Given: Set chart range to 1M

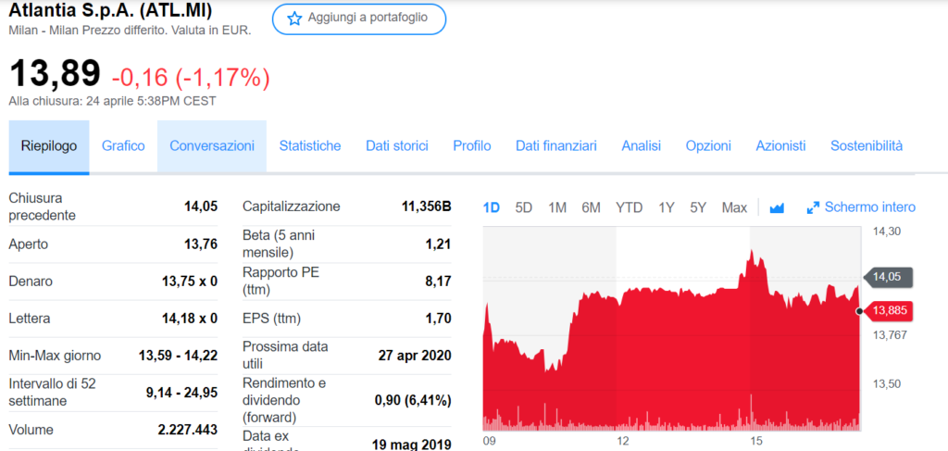Looking at the screenshot, I should [x=556, y=208].
